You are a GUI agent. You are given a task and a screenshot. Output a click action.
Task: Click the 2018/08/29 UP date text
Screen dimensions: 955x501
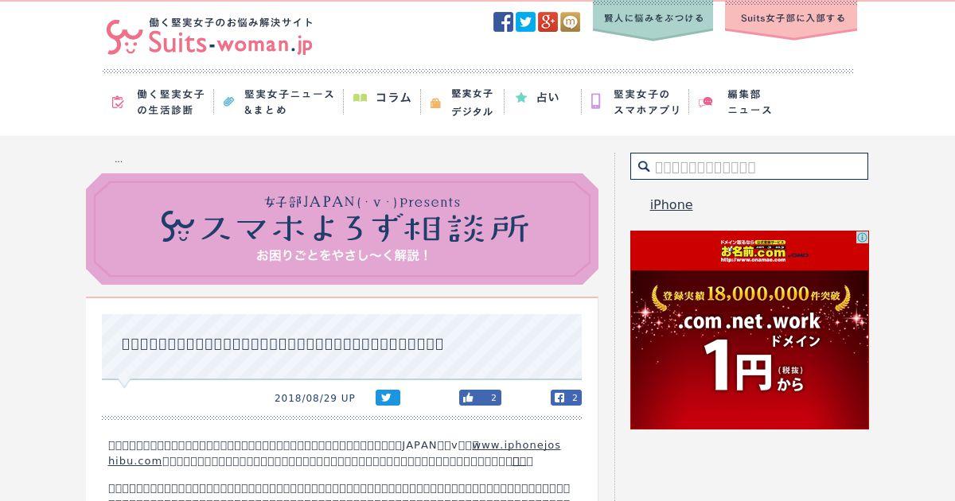pyautogui.click(x=315, y=398)
